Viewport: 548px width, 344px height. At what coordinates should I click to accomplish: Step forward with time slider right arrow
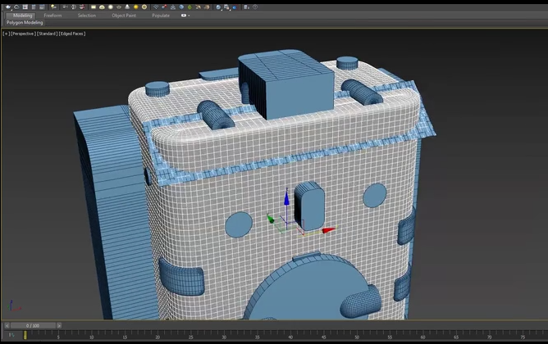[60, 325]
